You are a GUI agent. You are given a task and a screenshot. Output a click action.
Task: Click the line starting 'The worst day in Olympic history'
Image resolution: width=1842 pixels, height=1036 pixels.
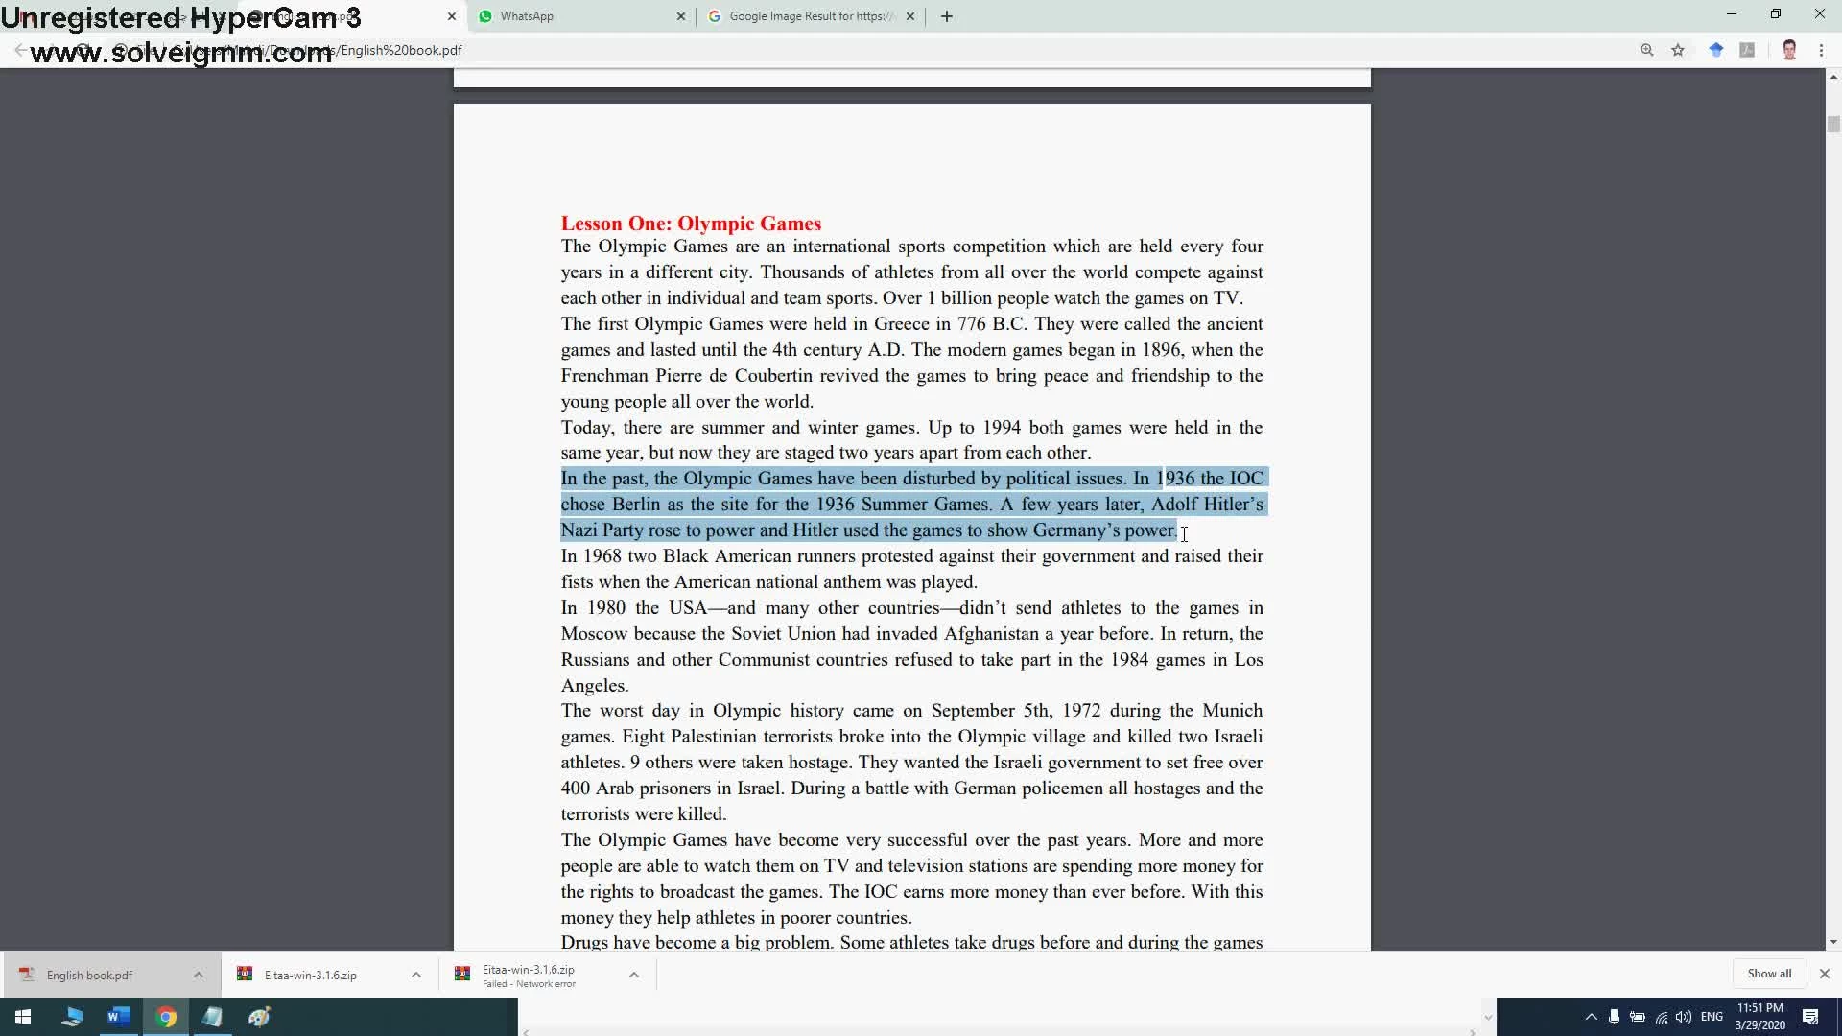pos(911,711)
